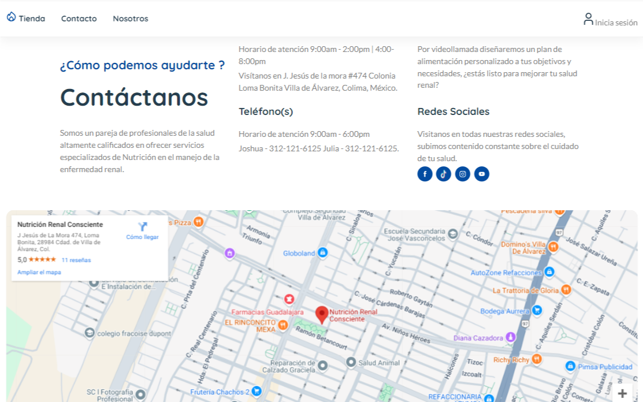Select the Frutería Chachos 2 marker
643x402 pixels.
(257, 391)
